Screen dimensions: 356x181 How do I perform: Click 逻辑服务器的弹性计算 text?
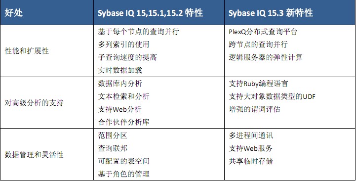(x=266, y=57)
